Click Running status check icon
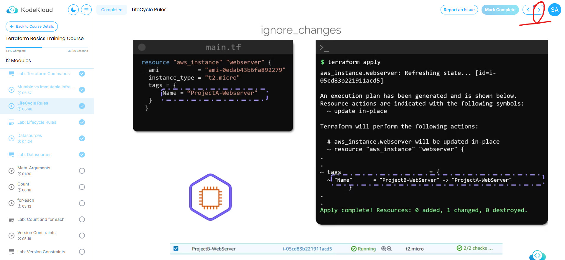565x260 pixels. click(354, 249)
